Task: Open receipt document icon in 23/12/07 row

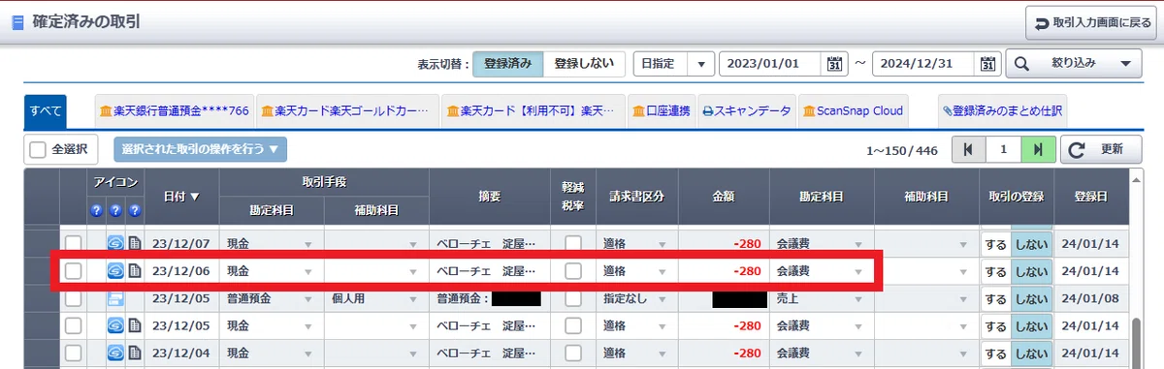Action: 135,243
